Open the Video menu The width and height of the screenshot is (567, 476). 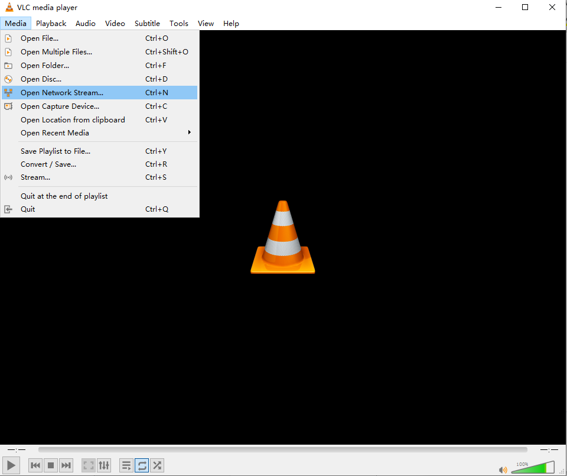click(x=115, y=24)
